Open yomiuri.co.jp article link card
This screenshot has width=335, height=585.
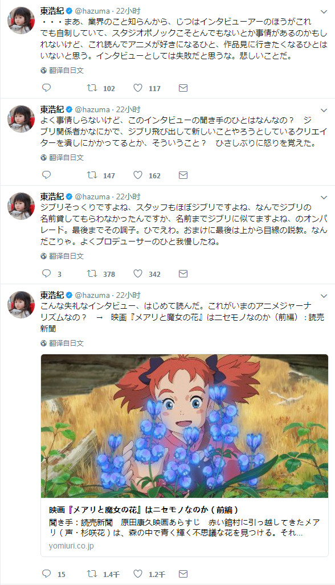(x=185, y=527)
